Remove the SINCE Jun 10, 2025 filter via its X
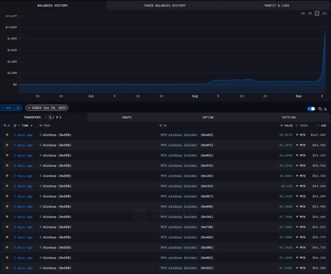Image resolution: width=331 pixels, height=274 pixels. (x=29, y=108)
